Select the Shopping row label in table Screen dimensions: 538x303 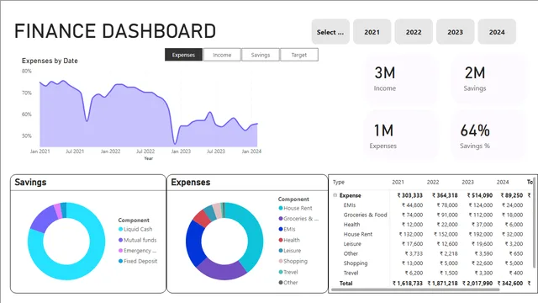tap(356, 263)
